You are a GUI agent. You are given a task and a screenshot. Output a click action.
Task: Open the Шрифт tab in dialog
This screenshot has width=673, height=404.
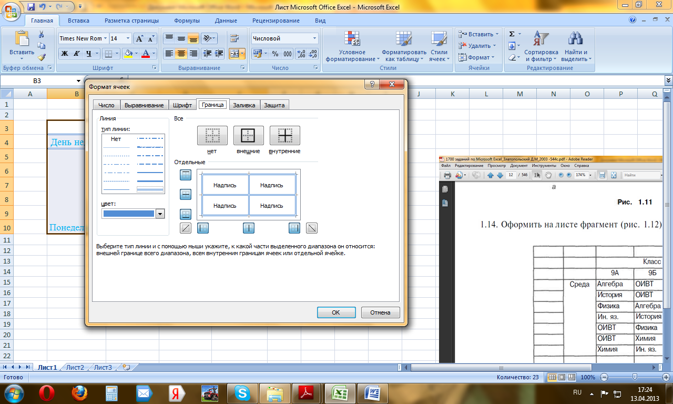182,105
